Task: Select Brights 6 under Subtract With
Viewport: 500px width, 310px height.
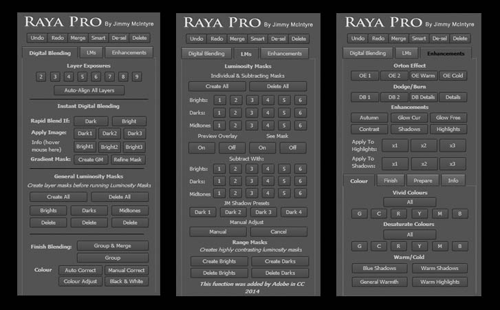Action: 300,169
